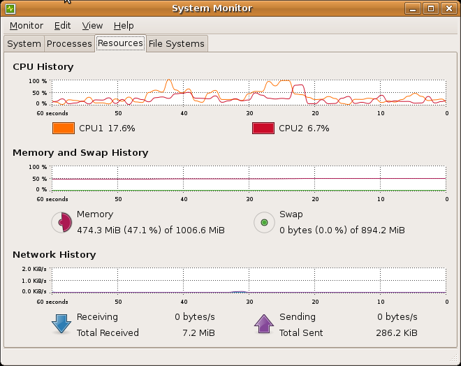The width and height of the screenshot is (461, 366).
Task: Click the window resize grip corner
Action: (x=453, y=359)
